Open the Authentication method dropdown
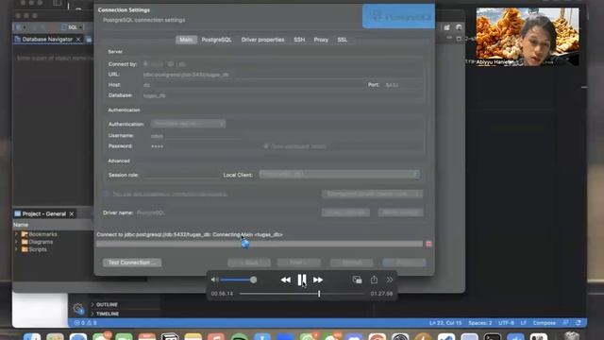This screenshot has height=340, width=604. pos(188,124)
